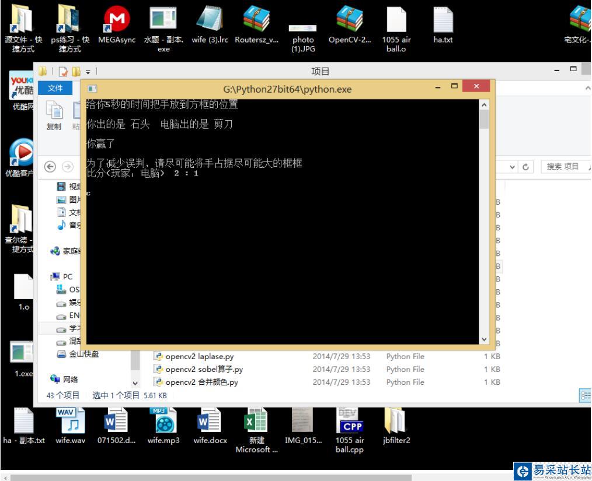Open the address bar history dropdown in Explorer
592x481 pixels.
512,167
